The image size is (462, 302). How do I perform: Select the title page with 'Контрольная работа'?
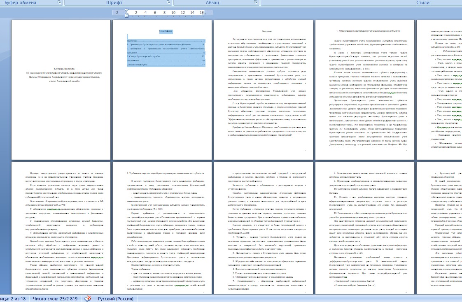click(x=61, y=90)
